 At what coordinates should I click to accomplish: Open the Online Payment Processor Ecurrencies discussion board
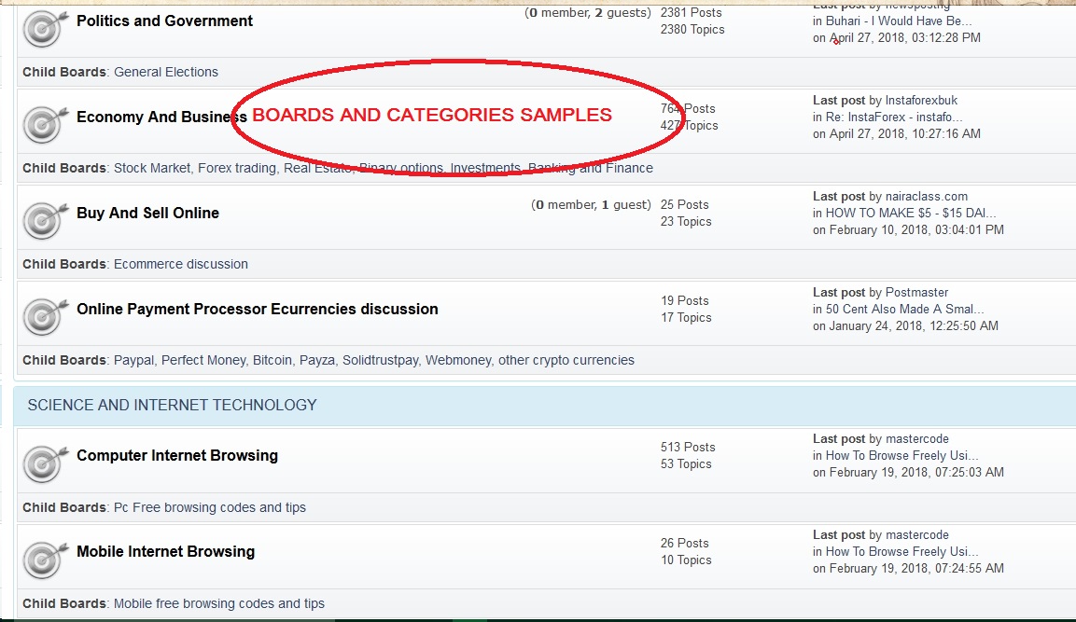pyautogui.click(x=257, y=309)
